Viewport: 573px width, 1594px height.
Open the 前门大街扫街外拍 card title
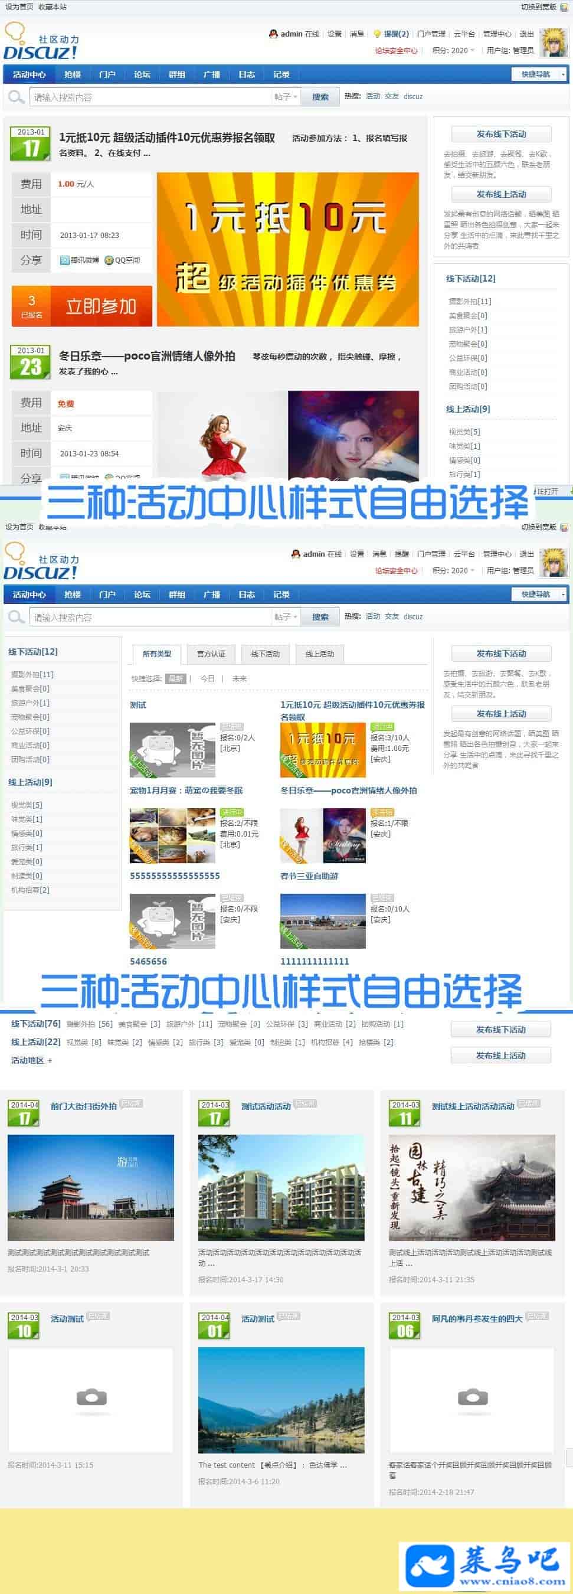[84, 1106]
